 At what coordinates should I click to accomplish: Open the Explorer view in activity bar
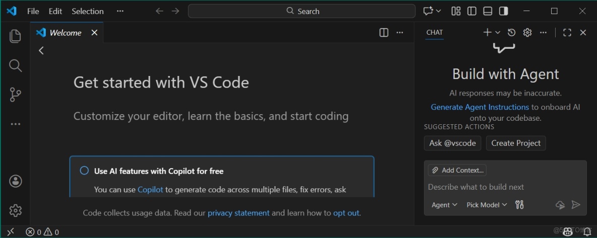15,36
